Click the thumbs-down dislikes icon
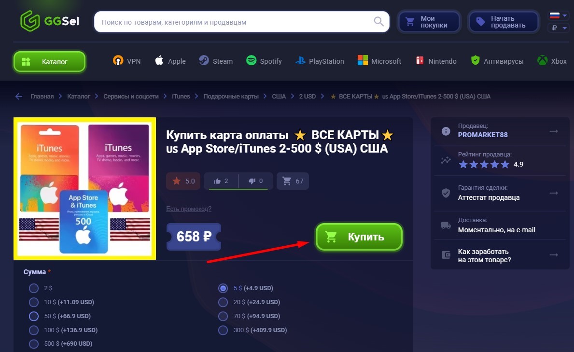The image size is (574, 352). click(252, 181)
